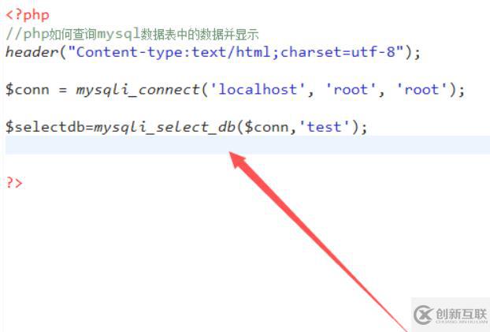Click the second 'root' password argument
The image size is (490, 332).
click(x=421, y=90)
